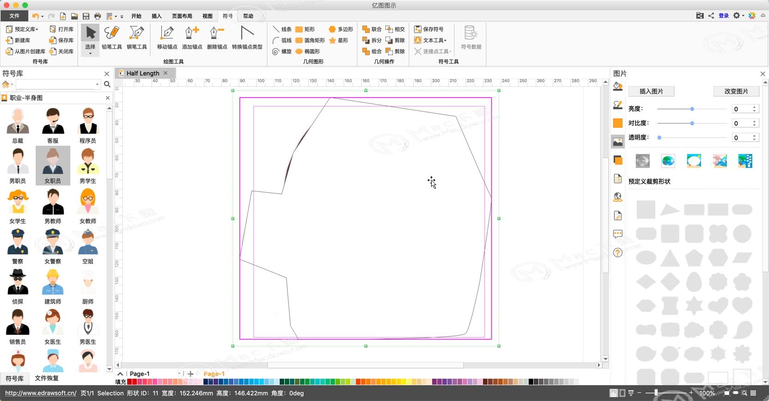Choose the heart predefined crop shape
This screenshot has height=401, width=769.
742,306
